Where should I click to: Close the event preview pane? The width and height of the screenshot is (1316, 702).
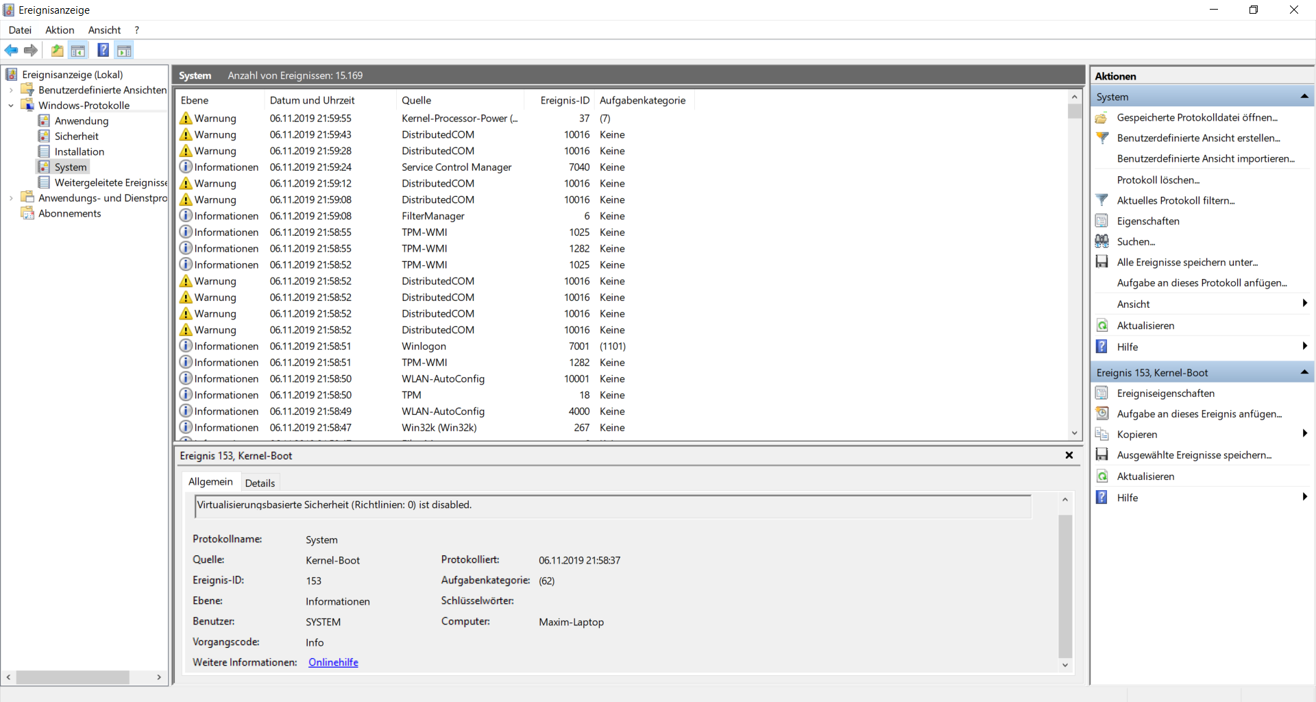point(1069,455)
